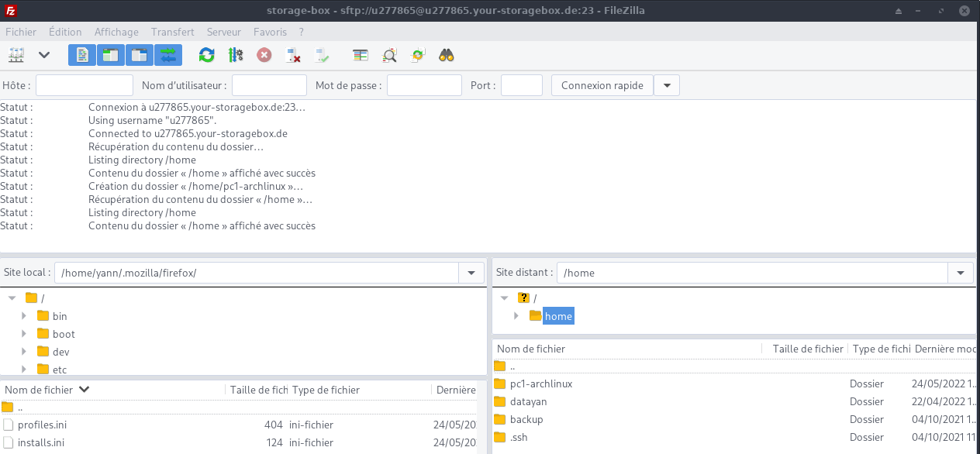Open the Favoris menu
980x454 pixels.
click(270, 32)
